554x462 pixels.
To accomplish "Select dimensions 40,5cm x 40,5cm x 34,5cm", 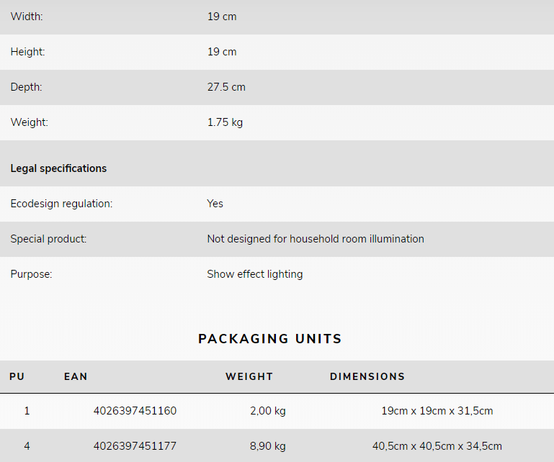I will (x=437, y=446).
